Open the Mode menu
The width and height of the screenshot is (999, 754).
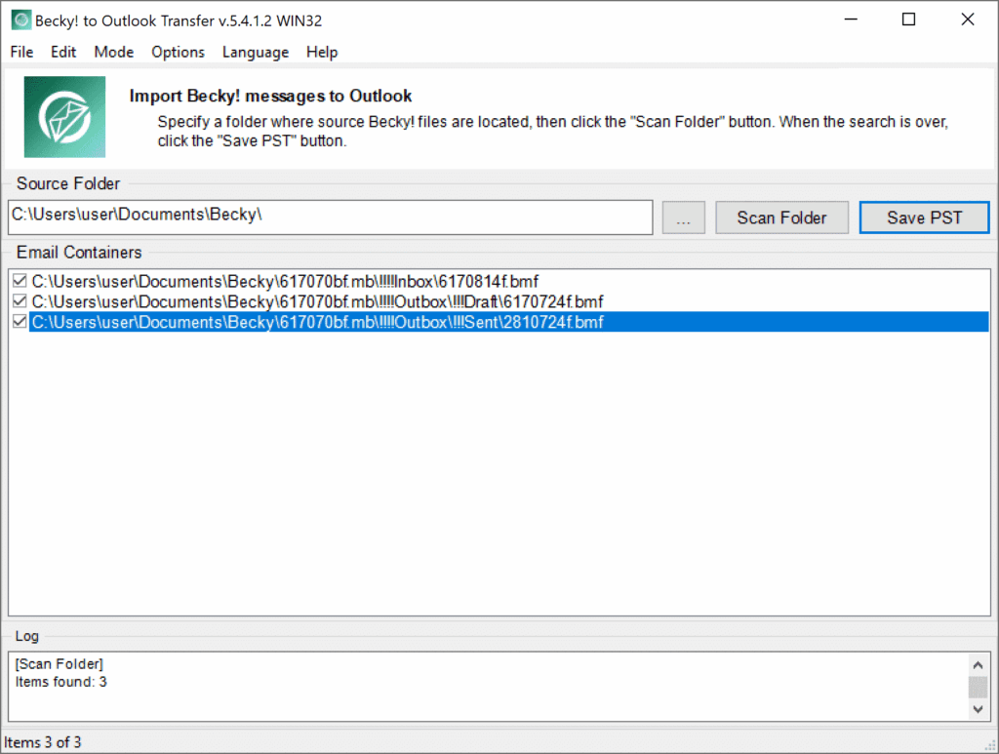click(114, 53)
